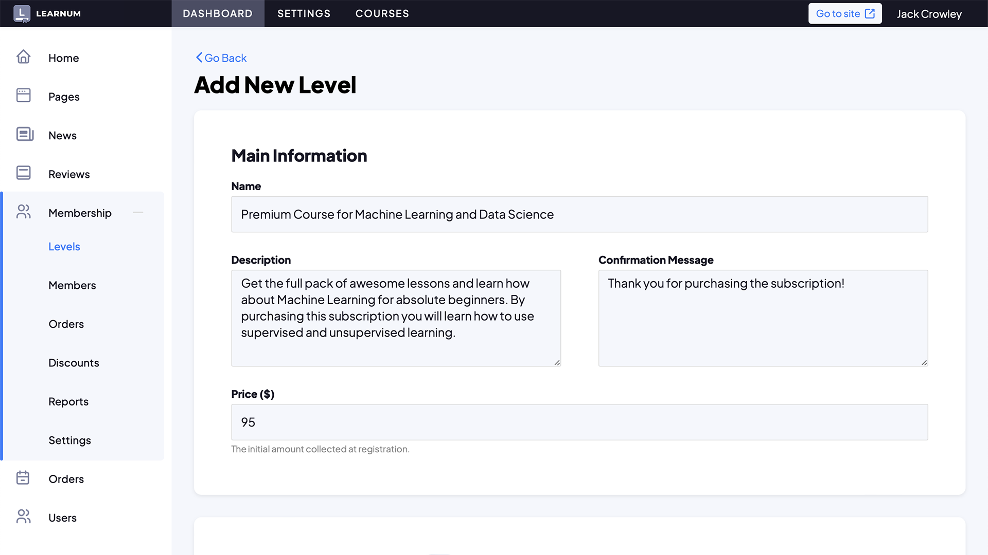The width and height of the screenshot is (988, 555).
Task: Click the Home icon in the sidebar
Action: (23, 58)
